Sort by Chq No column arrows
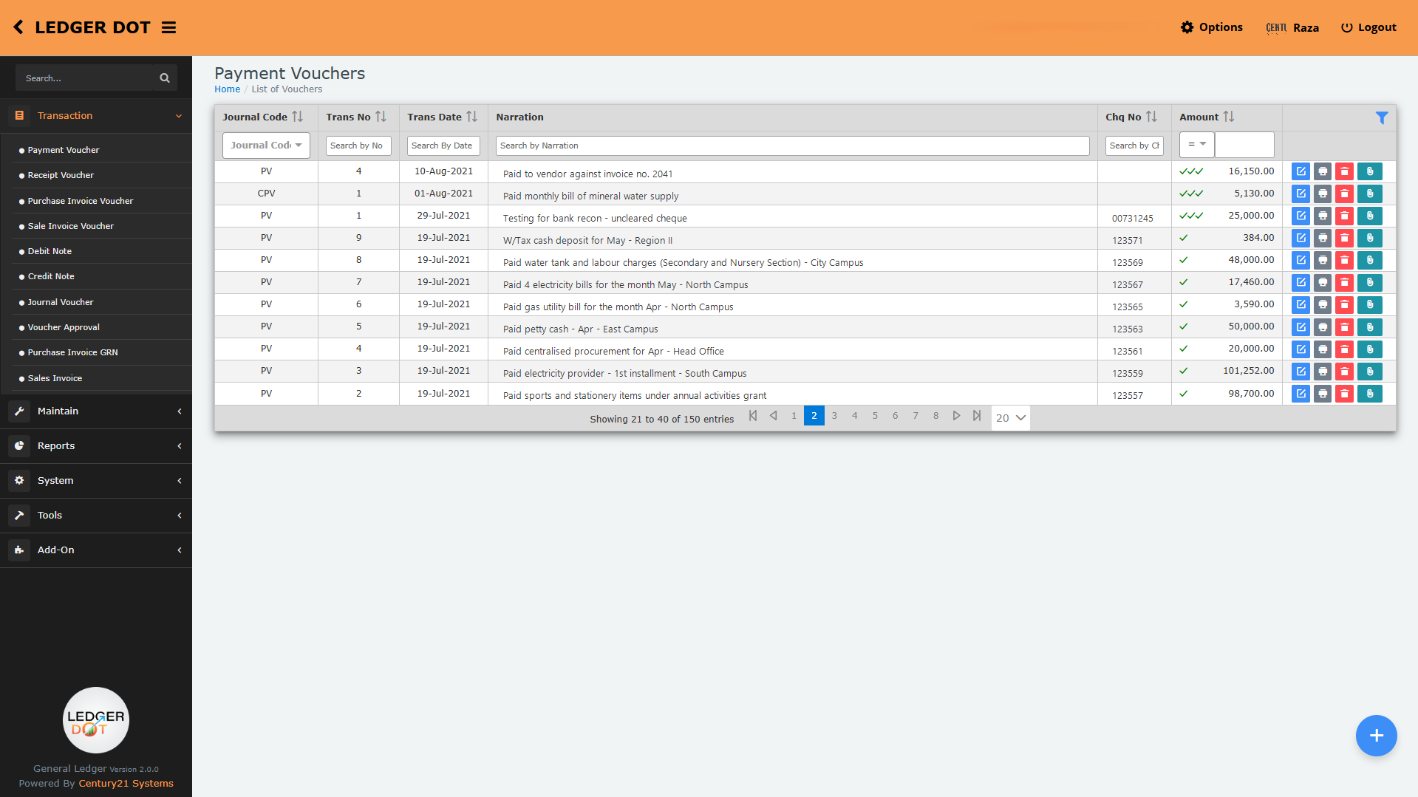Viewport: 1418px width, 797px height. click(1151, 117)
